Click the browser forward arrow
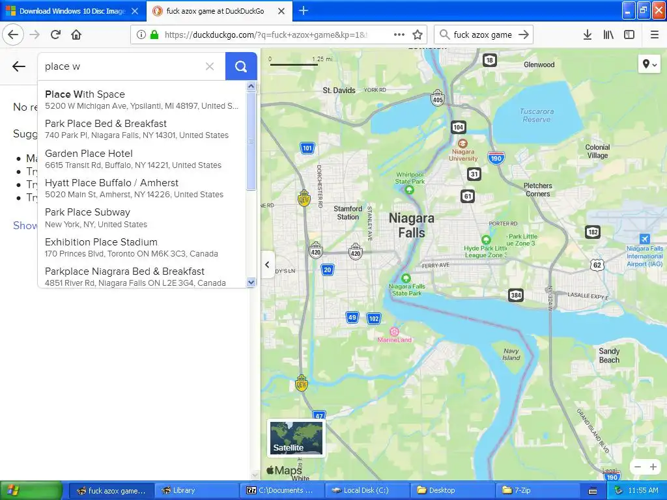Screen dimensions: 667x500 click(x=35, y=35)
